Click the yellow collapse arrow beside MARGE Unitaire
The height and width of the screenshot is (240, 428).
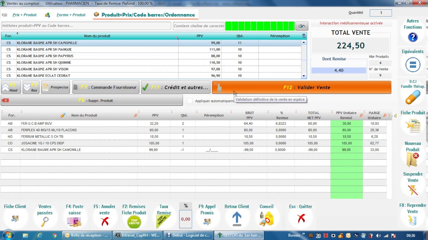click(395, 116)
